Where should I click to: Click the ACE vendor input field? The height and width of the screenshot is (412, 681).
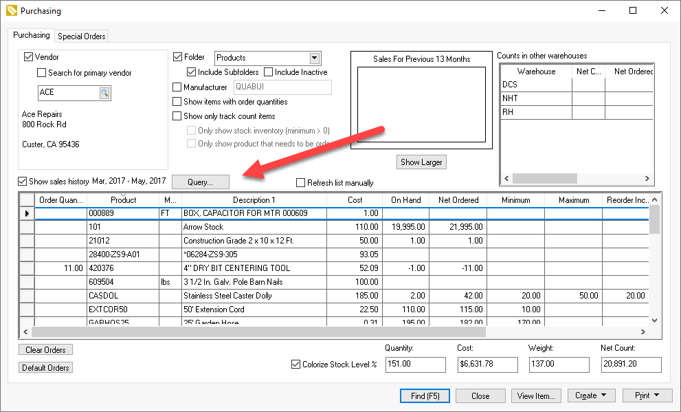tap(67, 92)
